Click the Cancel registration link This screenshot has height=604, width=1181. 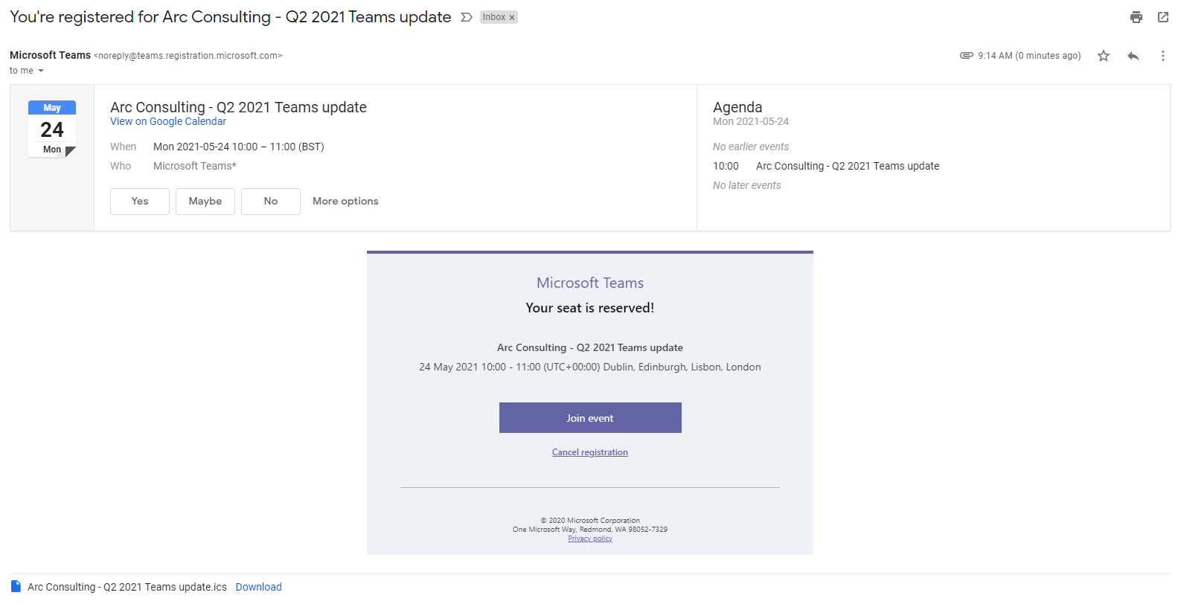coord(590,452)
